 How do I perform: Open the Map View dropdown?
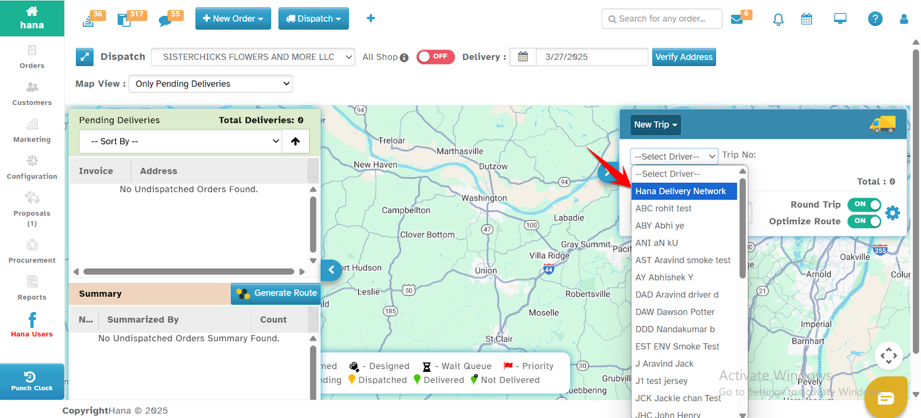[x=211, y=84]
